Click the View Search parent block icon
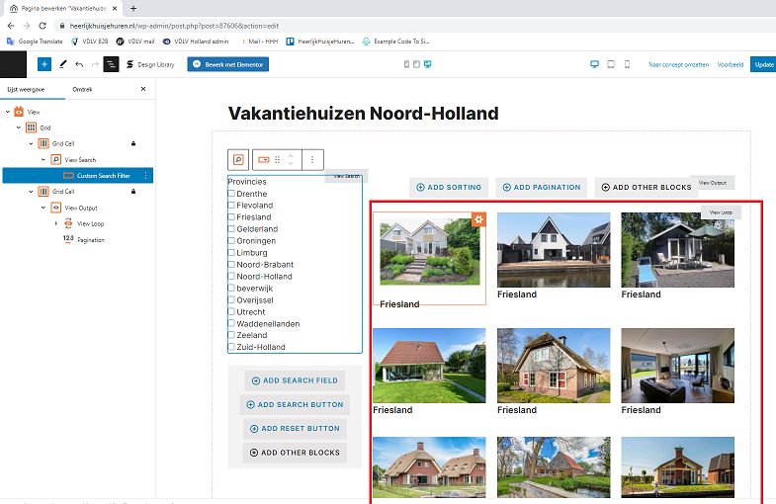 (238, 160)
